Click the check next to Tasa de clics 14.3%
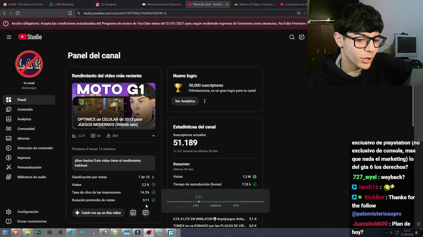 [x=153, y=192]
